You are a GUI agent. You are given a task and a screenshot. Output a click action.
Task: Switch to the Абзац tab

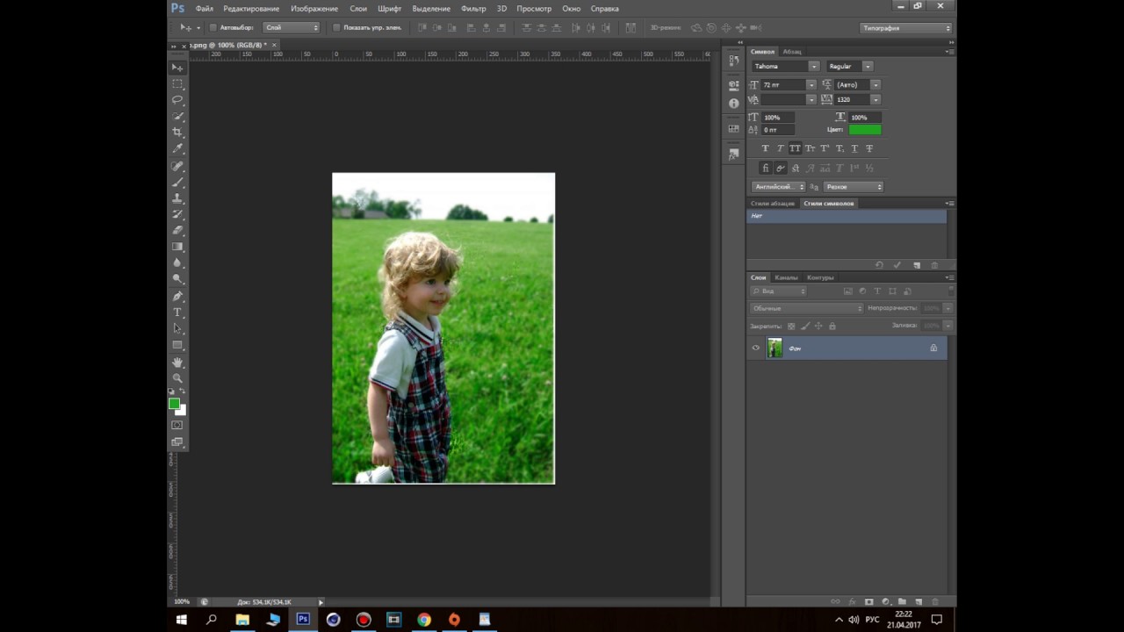click(792, 52)
